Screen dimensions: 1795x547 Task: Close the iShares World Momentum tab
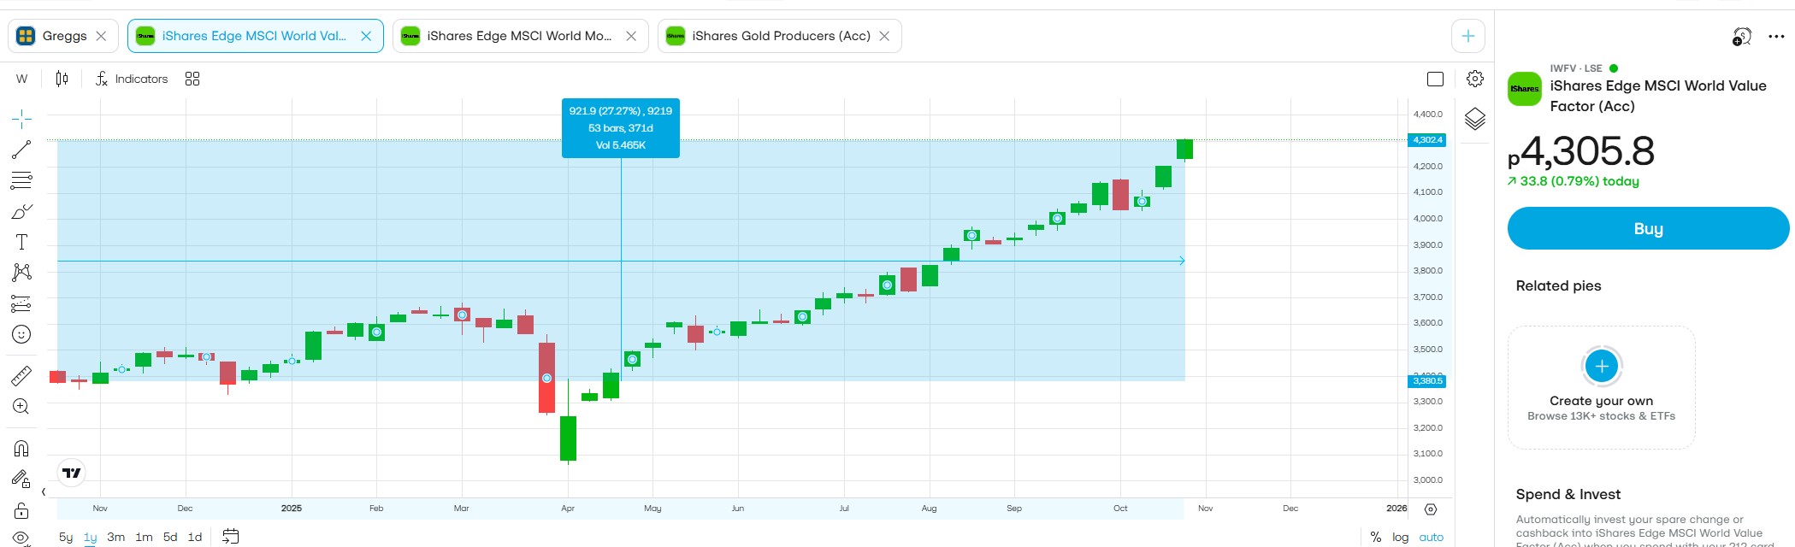tap(631, 36)
